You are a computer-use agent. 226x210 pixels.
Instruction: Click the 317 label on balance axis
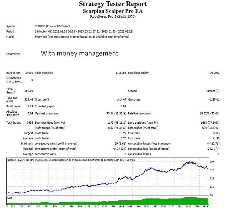(x=212, y=170)
